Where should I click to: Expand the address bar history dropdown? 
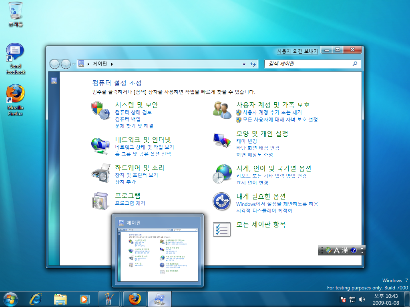244,64
